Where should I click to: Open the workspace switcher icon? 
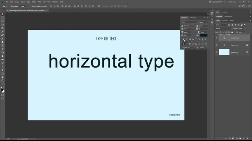[x=244, y=6]
